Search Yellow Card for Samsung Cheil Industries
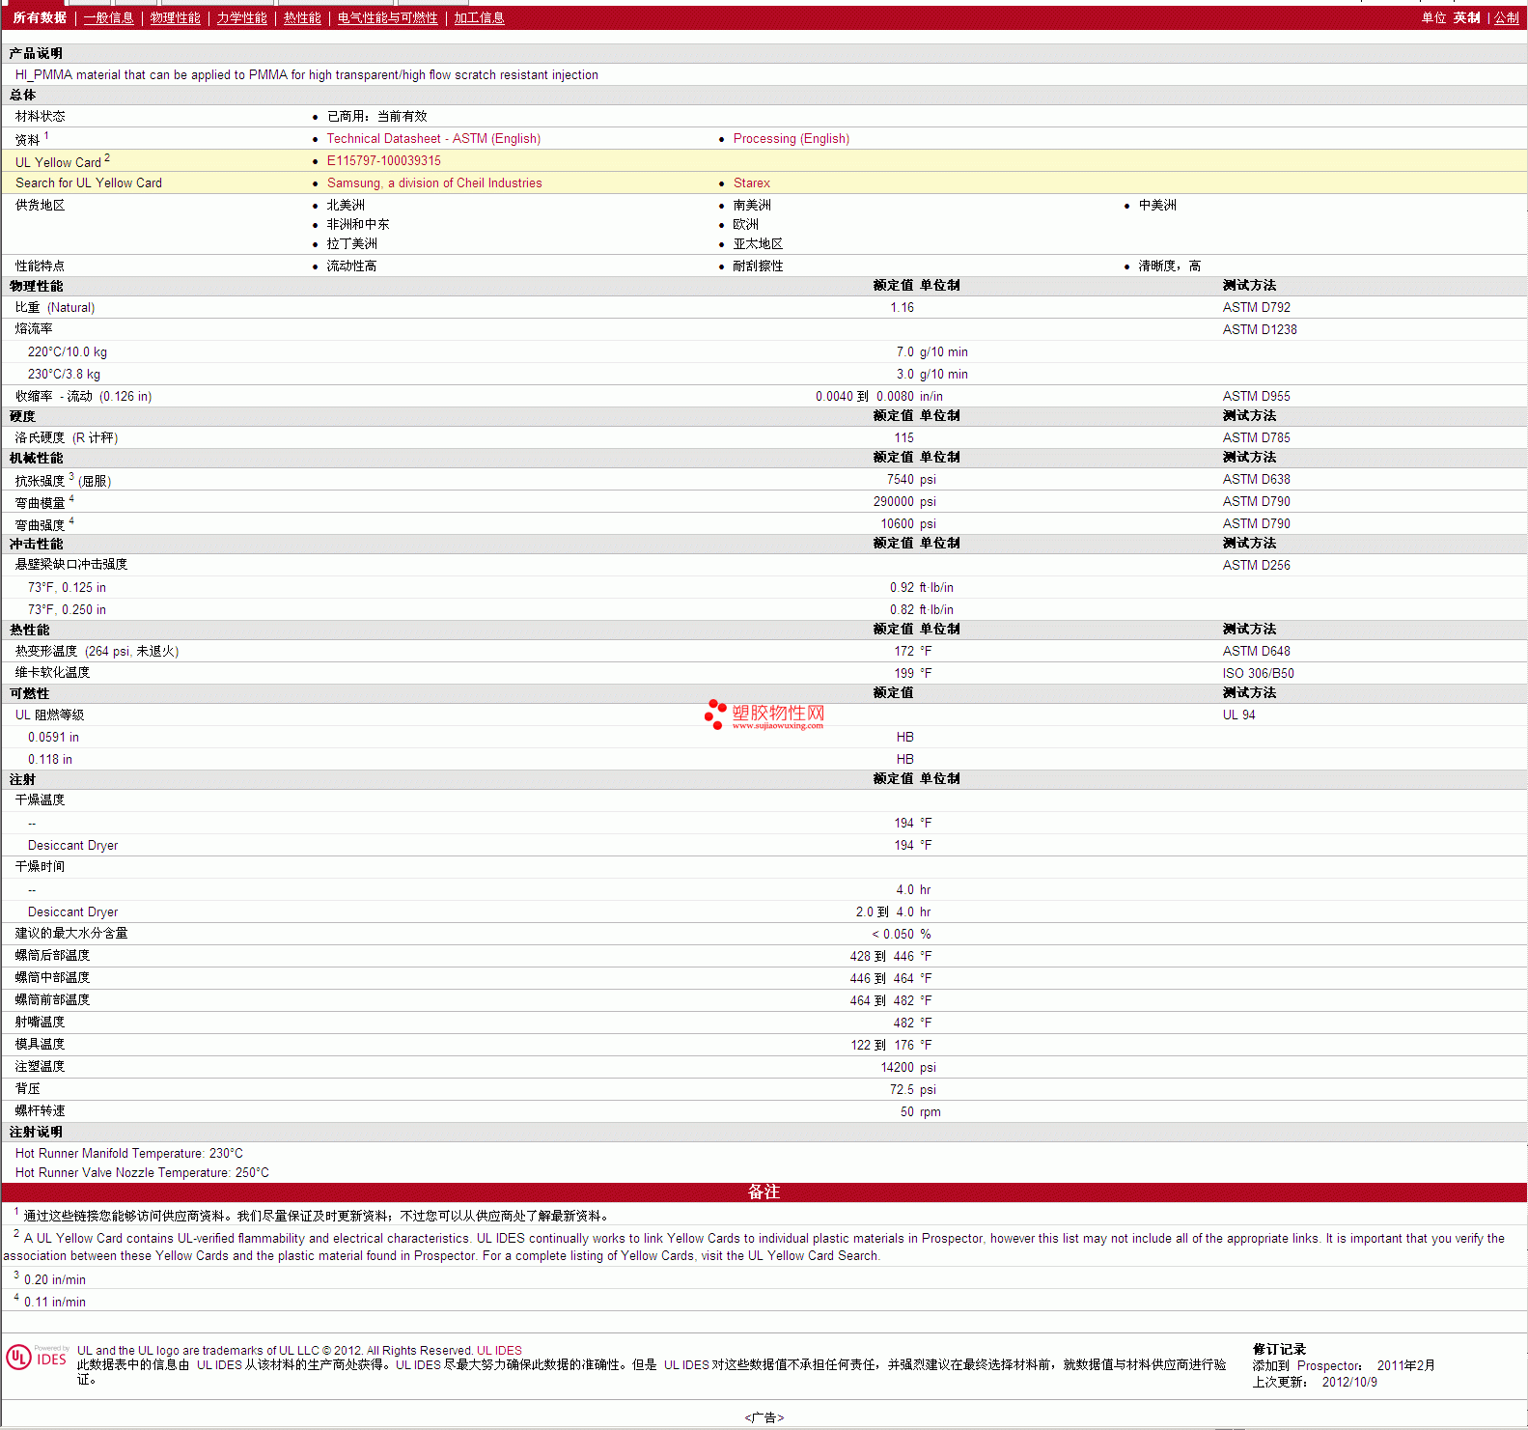 tap(434, 182)
